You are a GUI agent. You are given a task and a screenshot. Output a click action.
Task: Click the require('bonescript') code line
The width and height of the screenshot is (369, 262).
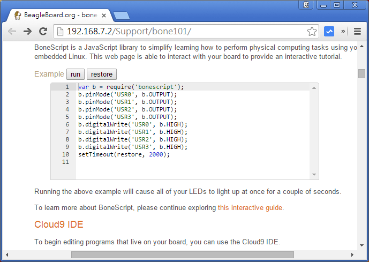coord(131,87)
